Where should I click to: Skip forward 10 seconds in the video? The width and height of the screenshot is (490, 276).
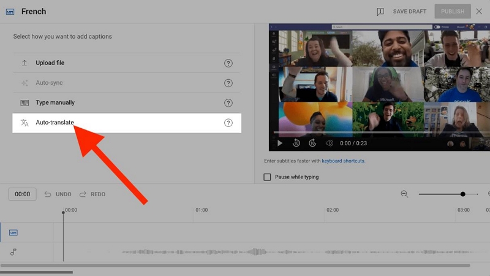coord(312,143)
